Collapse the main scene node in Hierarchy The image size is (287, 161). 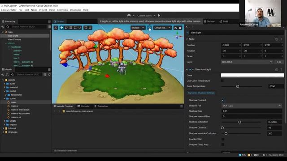point(3,32)
